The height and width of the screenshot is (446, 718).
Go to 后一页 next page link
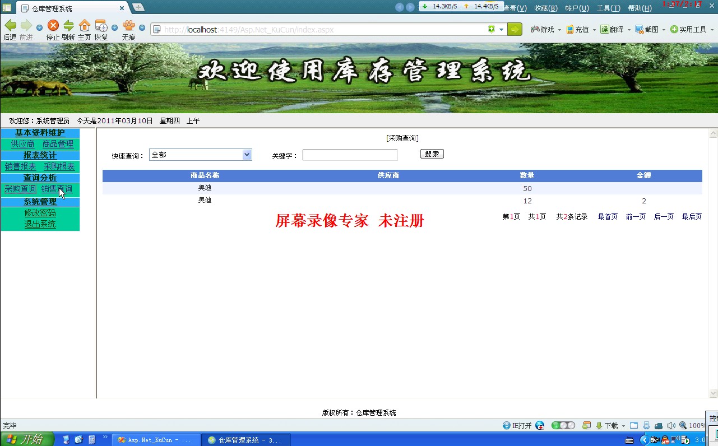664,217
